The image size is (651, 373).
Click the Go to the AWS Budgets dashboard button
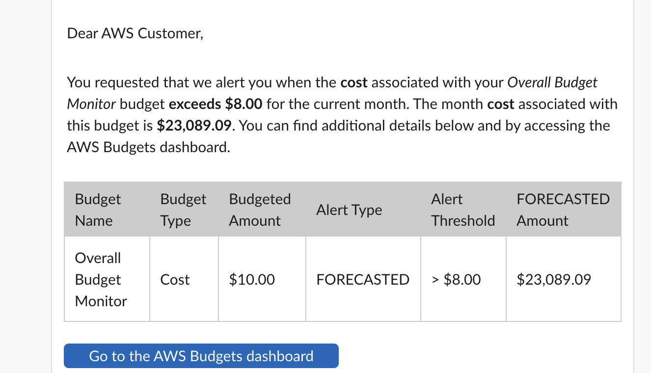coord(201,356)
